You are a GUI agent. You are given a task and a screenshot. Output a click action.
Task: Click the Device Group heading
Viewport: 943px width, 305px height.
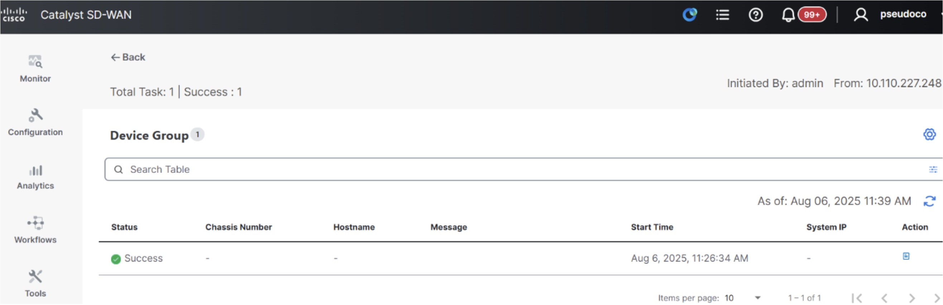pos(149,136)
